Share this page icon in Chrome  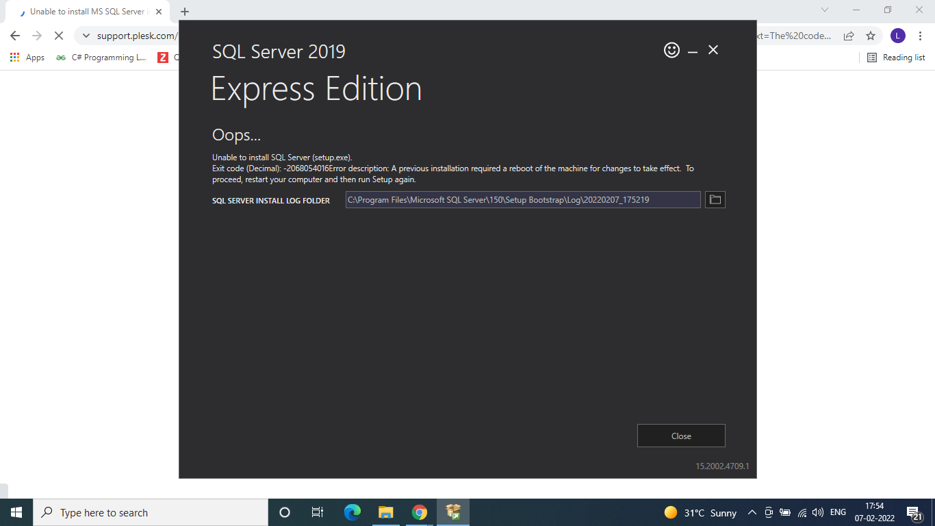pyautogui.click(x=849, y=36)
